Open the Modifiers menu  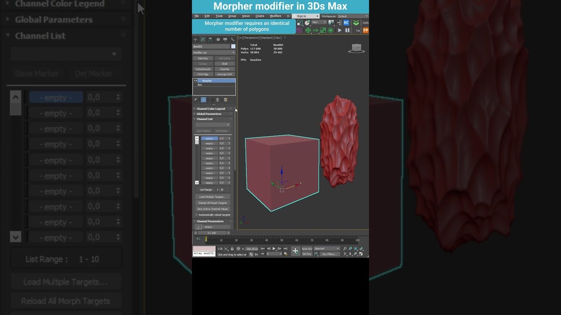[276, 16]
